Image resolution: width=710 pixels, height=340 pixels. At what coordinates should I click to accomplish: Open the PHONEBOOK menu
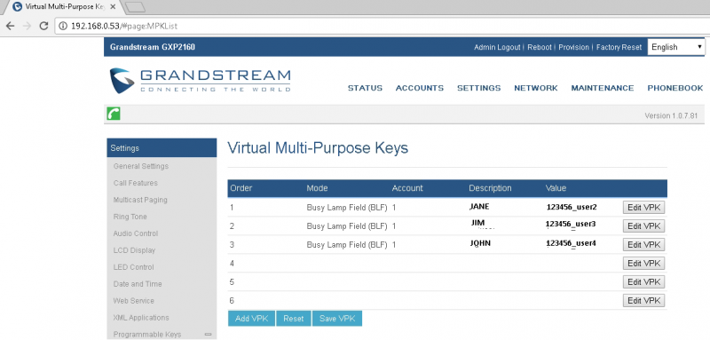point(675,88)
